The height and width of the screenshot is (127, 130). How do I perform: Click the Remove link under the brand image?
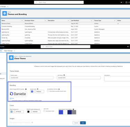(x=12, y=98)
